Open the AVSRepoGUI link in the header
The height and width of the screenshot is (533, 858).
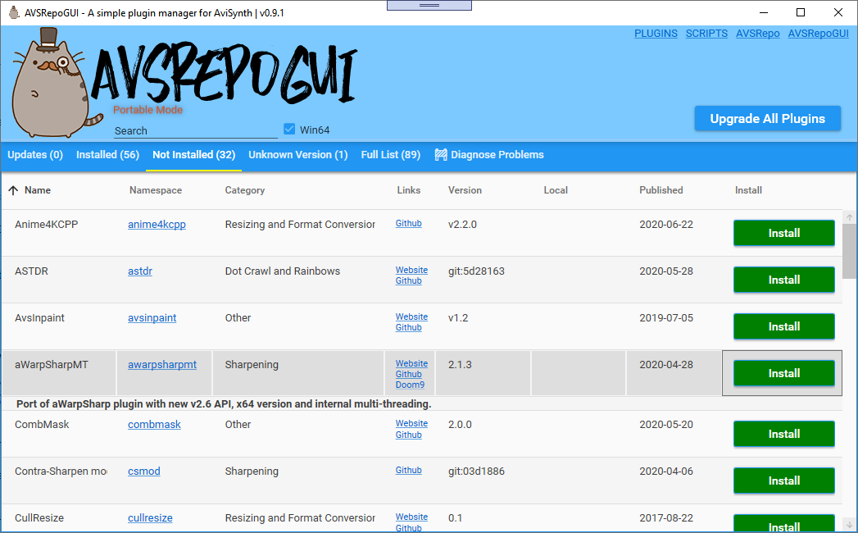tap(818, 34)
